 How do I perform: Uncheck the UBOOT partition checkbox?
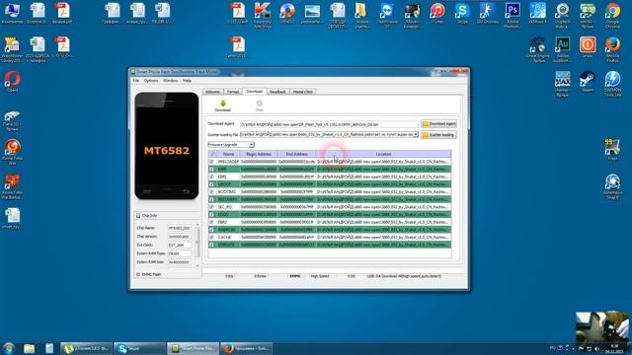click(211, 184)
